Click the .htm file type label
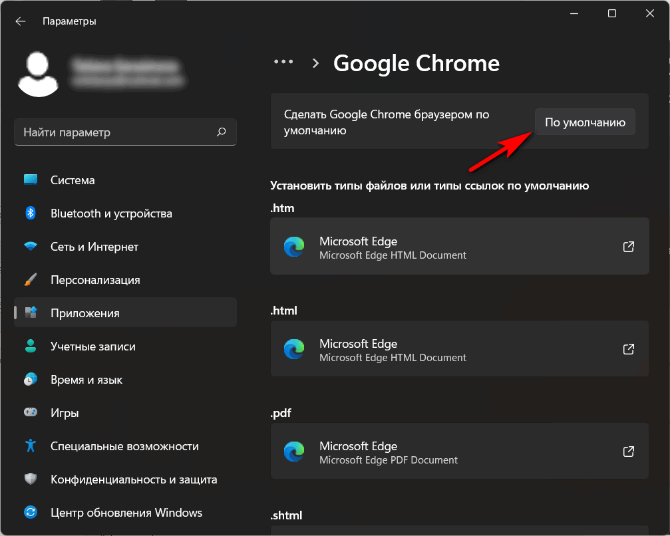The height and width of the screenshot is (536, 670). [283, 208]
